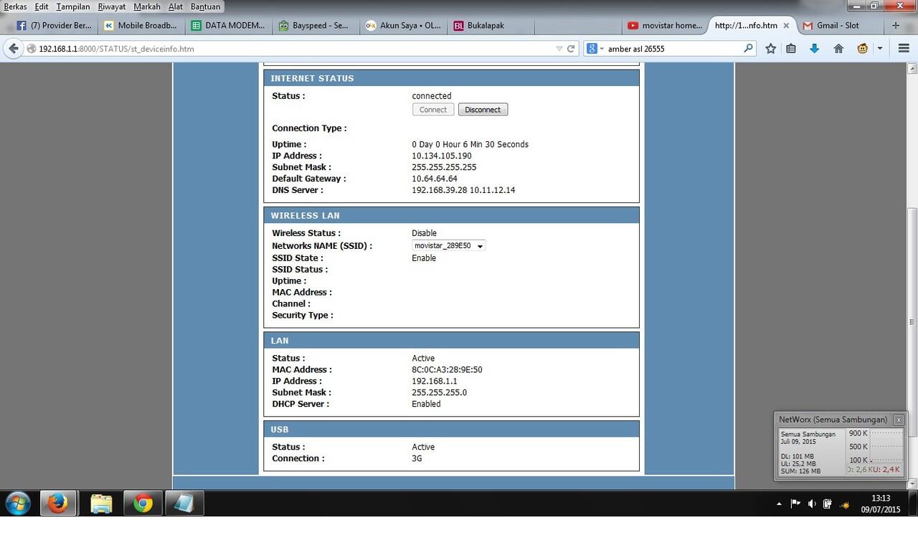918x538 pixels.
Task: Open the Alat menu
Action: click(176, 6)
